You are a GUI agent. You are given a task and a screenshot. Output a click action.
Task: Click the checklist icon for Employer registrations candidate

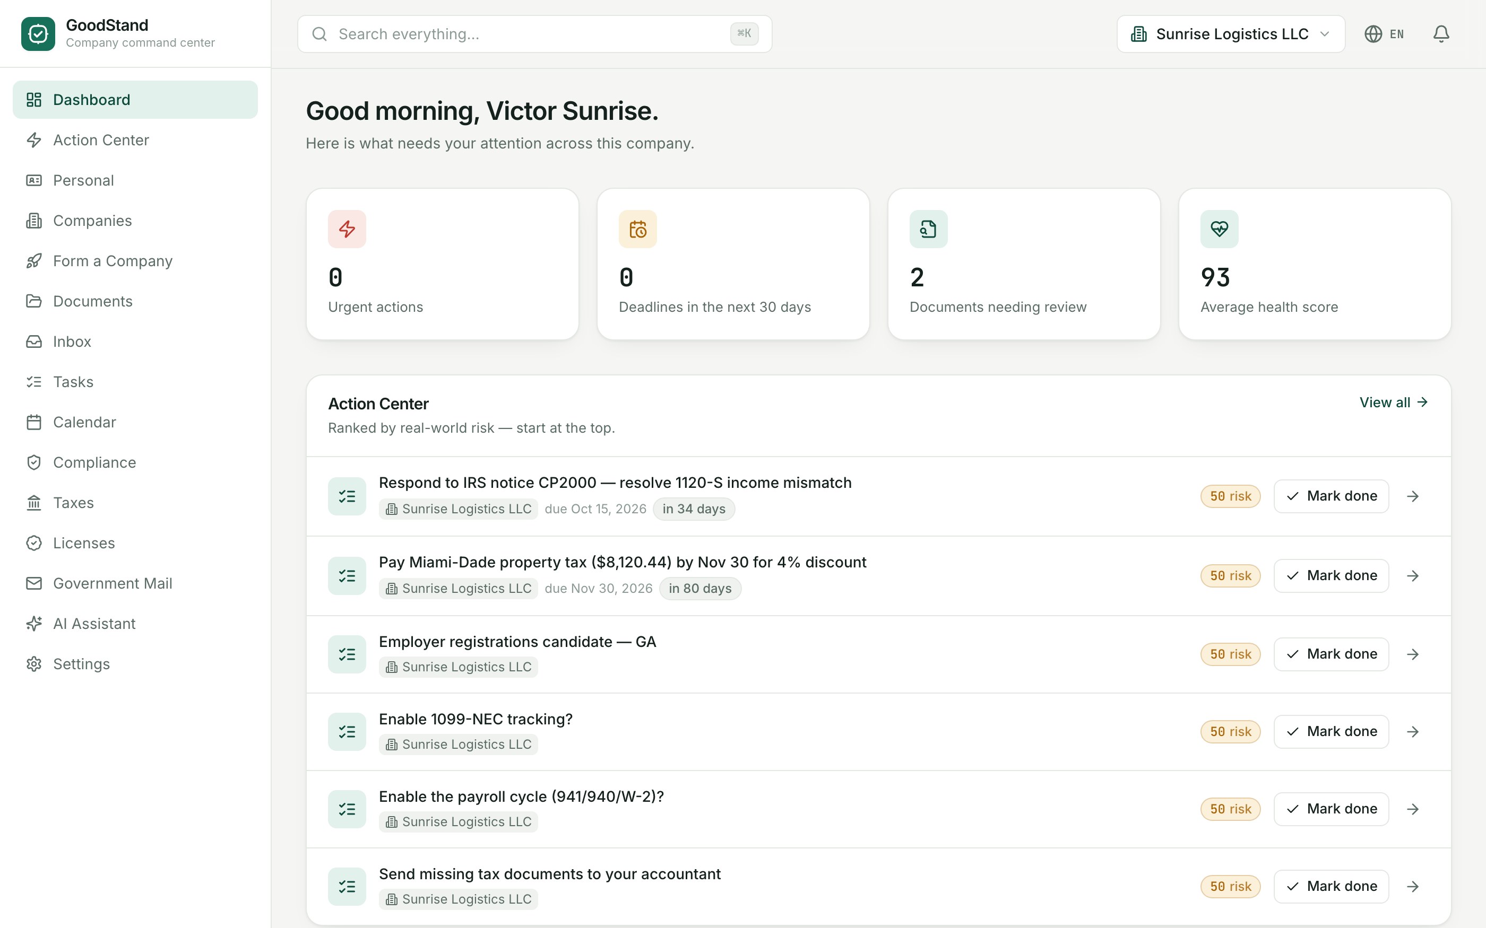point(347,654)
